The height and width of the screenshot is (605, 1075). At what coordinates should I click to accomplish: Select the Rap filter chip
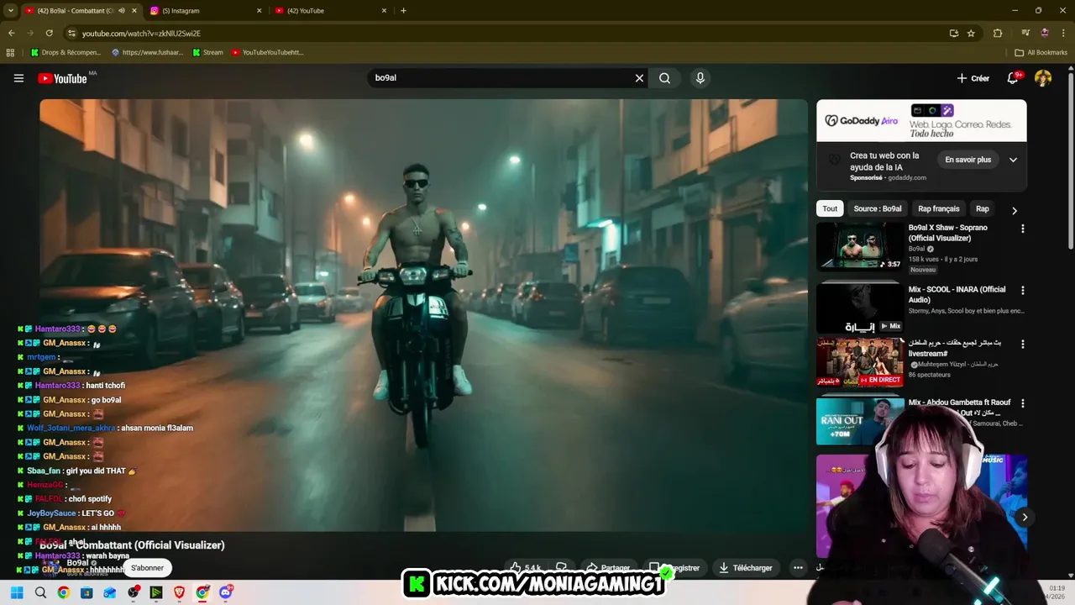point(982,208)
